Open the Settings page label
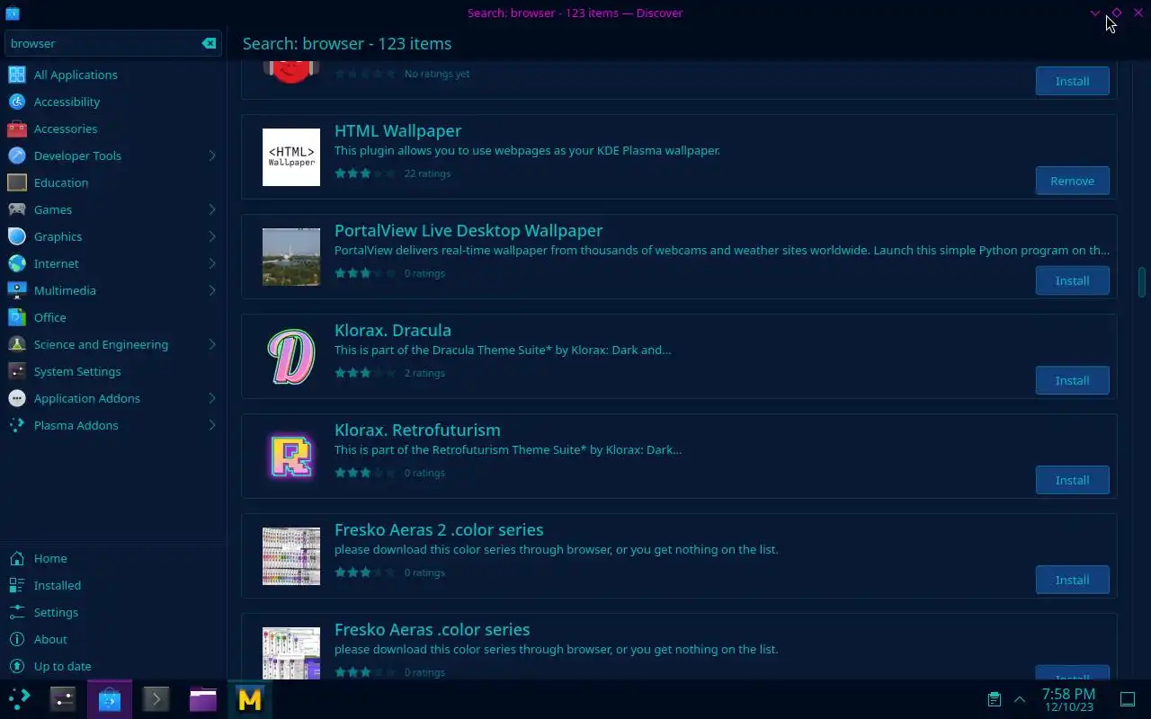Screen dimensions: 1151x719 tap(56, 612)
